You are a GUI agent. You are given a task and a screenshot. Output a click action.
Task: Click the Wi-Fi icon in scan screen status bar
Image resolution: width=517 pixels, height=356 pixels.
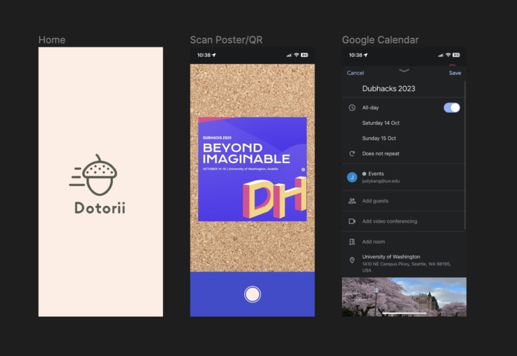coord(296,55)
